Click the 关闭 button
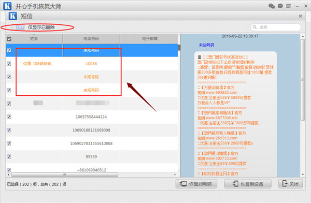This screenshot has height=203, width=311. [291, 184]
